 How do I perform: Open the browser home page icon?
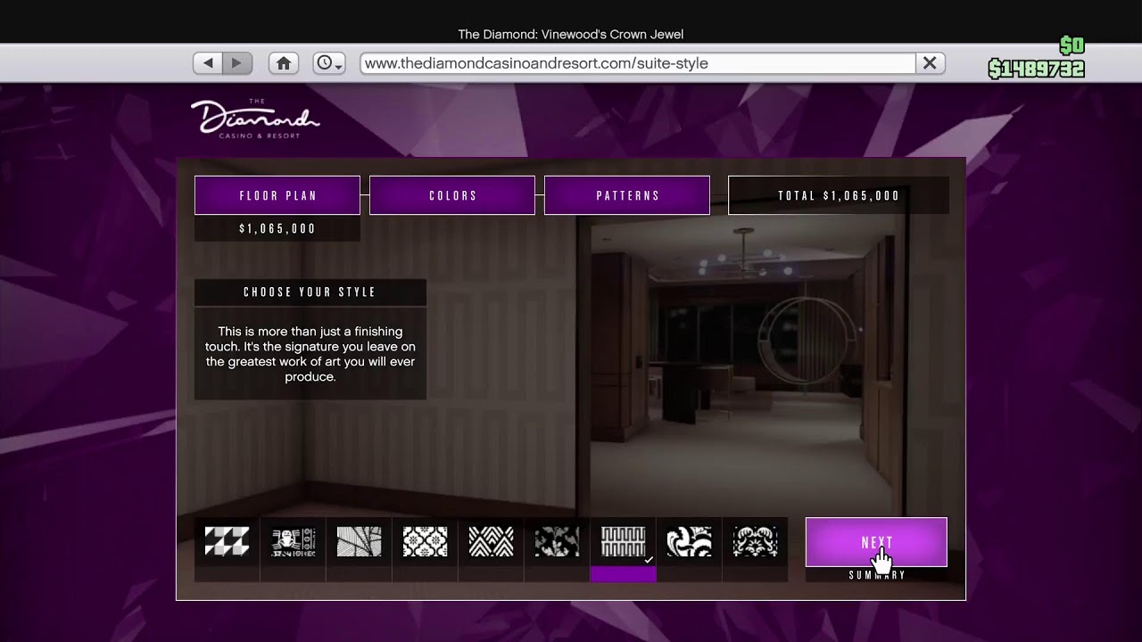(284, 63)
